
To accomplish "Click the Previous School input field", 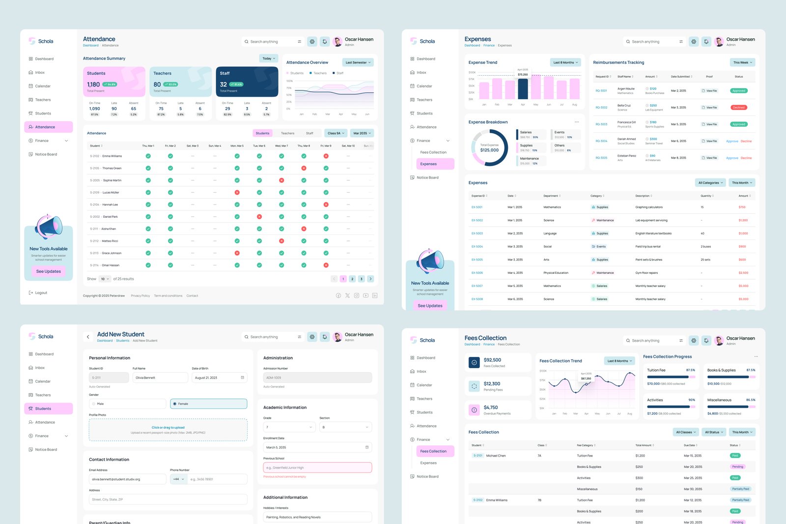I will pos(317,467).
